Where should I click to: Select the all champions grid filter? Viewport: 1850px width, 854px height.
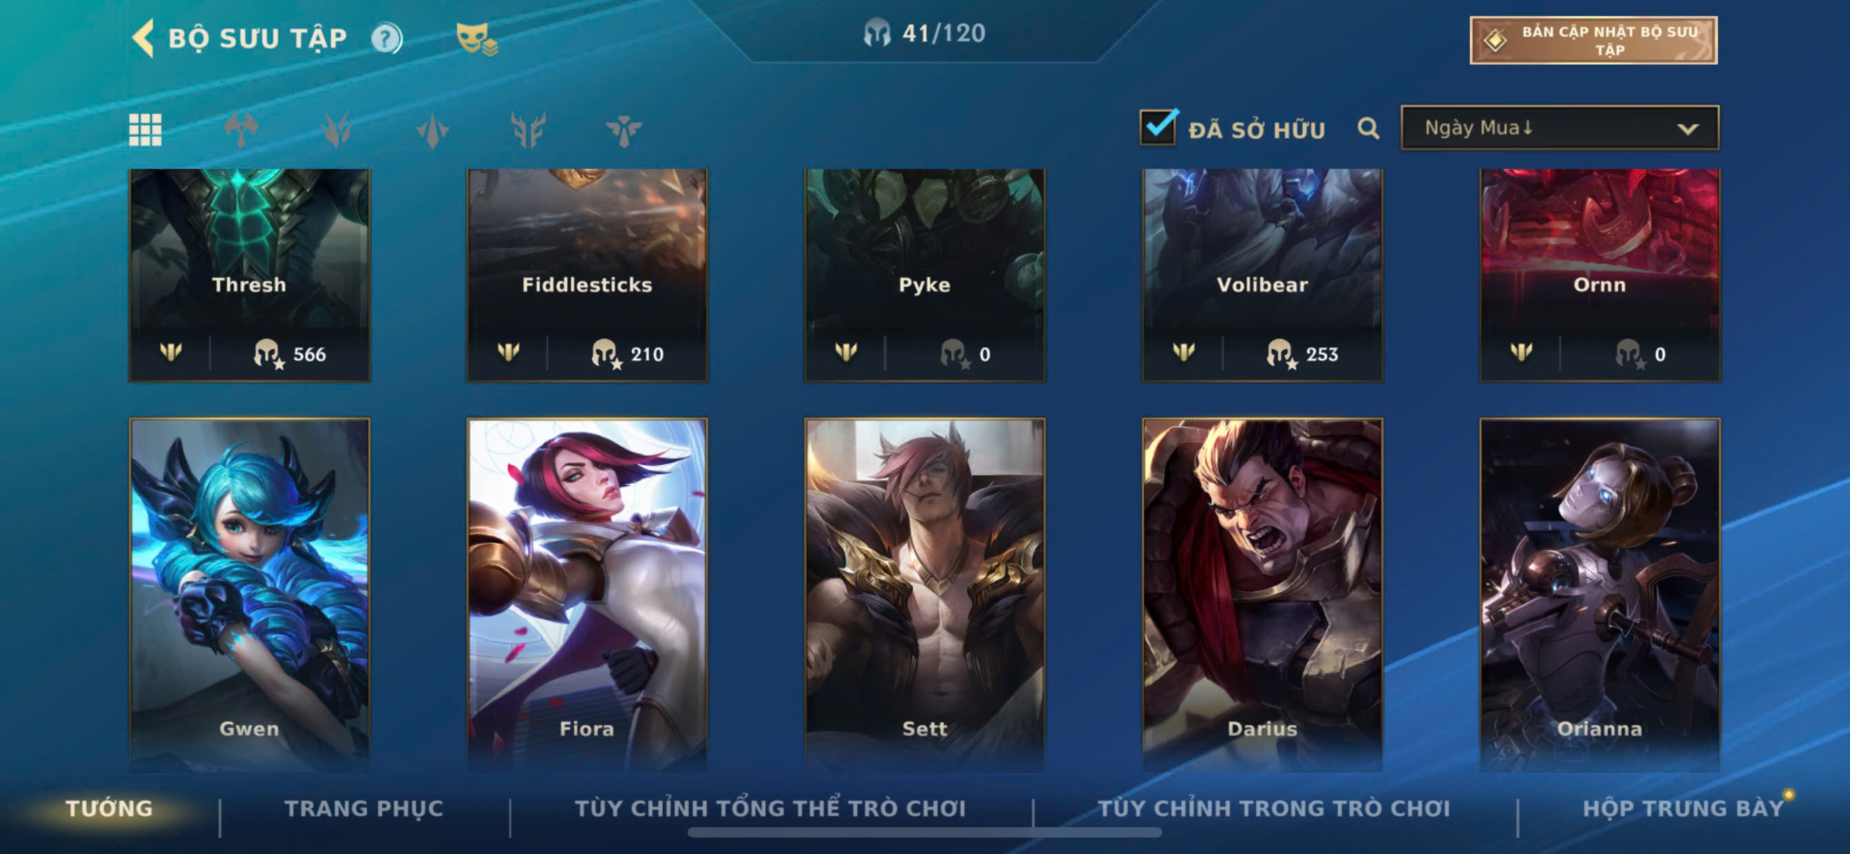click(x=145, y=130)
